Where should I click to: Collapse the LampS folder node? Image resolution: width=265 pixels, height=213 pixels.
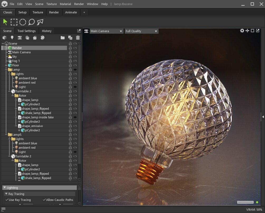click(x=6, y=135)
